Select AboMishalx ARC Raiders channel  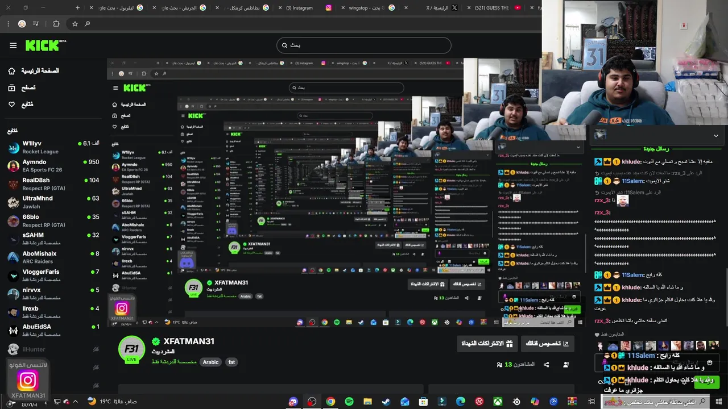click(53, 257)
